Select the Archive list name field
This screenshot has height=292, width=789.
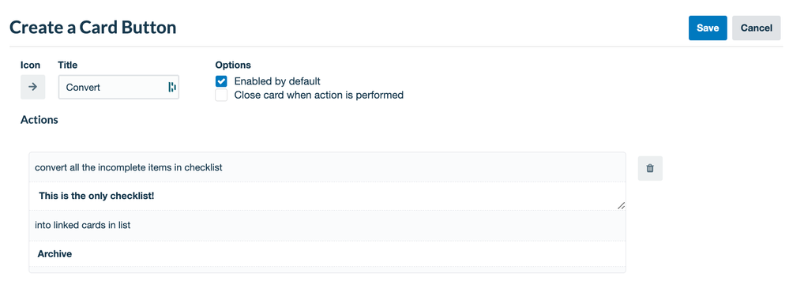(x=328, y=254)
